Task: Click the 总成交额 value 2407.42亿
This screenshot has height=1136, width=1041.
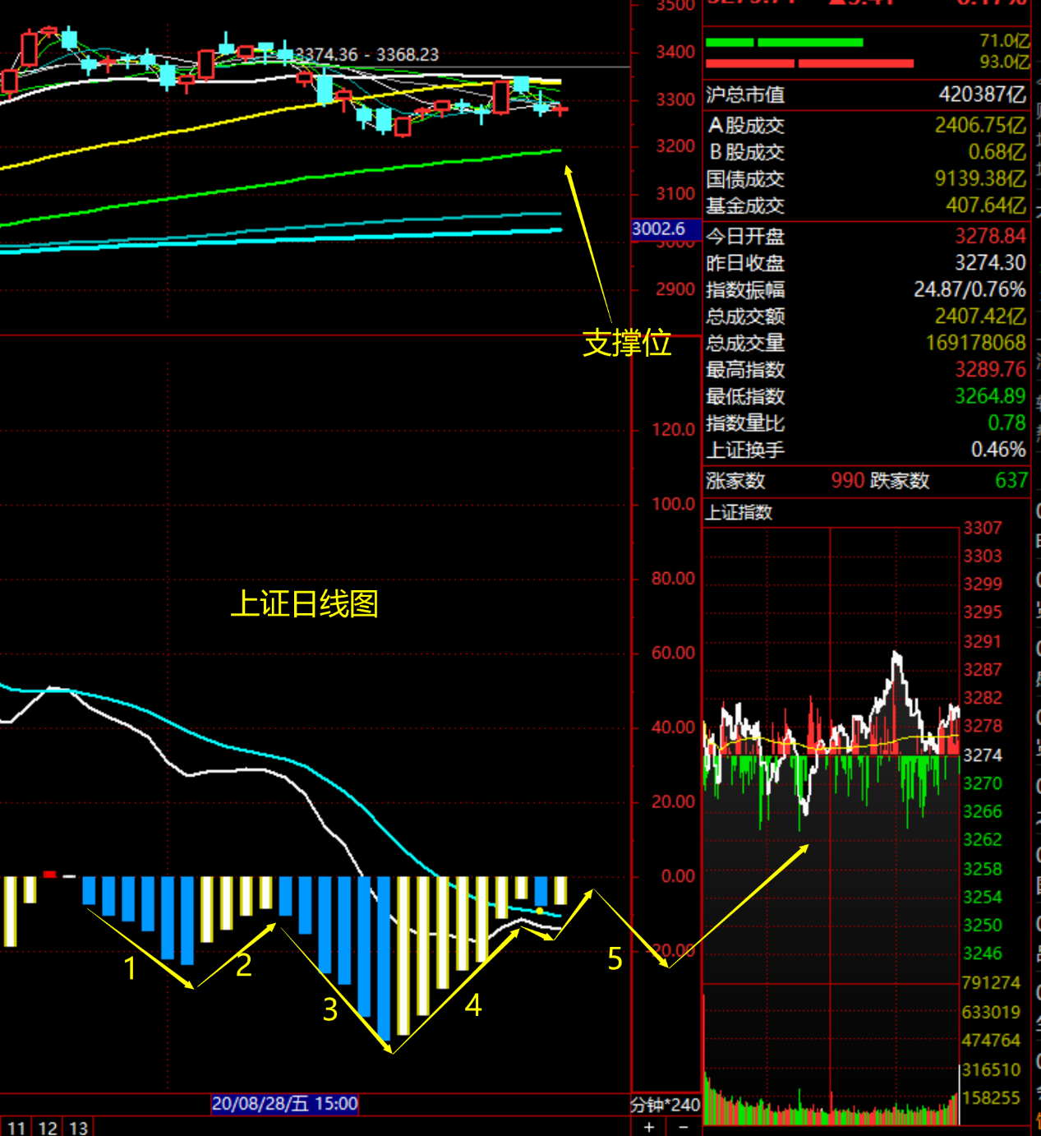Action: 980,316
